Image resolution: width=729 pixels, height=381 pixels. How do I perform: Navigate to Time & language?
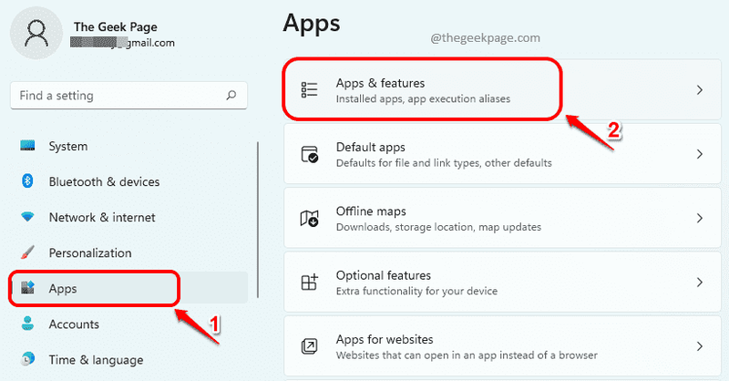coord(128,360)
